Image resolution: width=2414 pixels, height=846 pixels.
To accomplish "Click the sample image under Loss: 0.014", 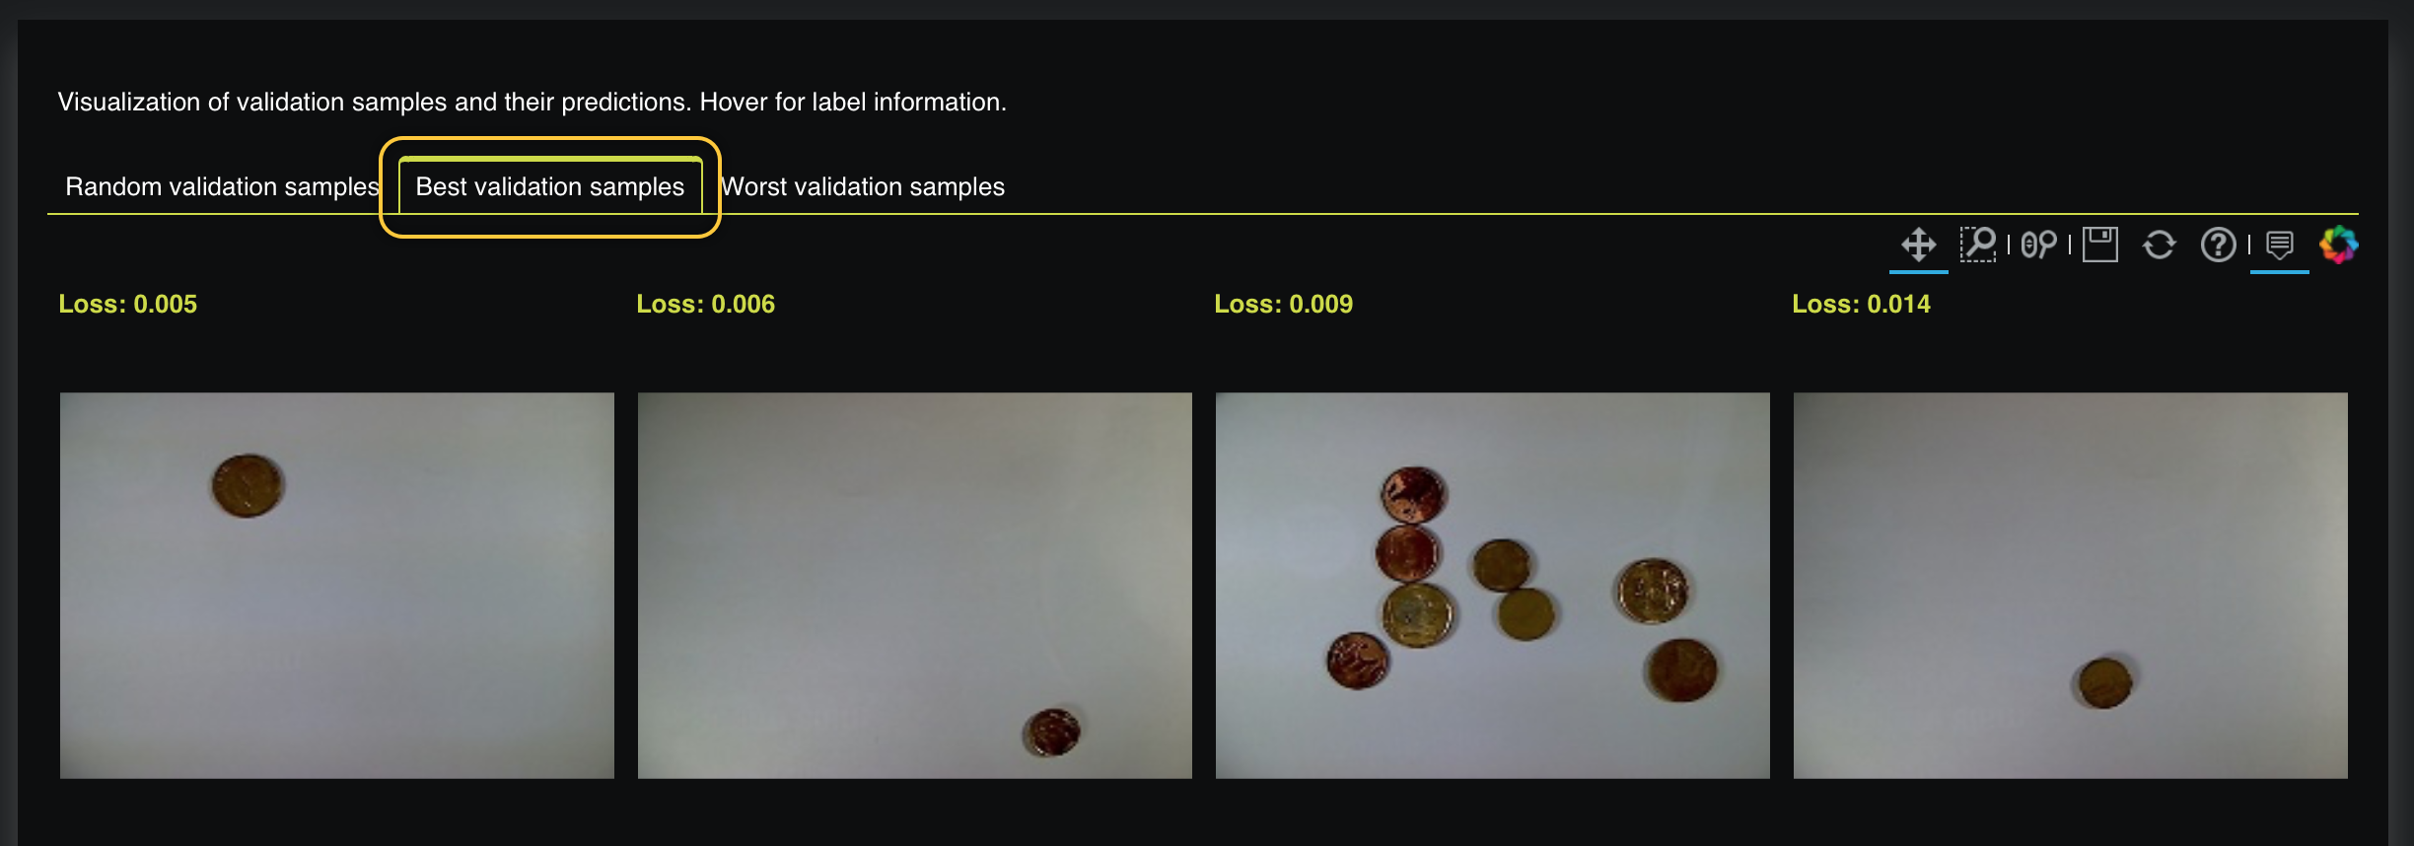I will coord(2070,586).
